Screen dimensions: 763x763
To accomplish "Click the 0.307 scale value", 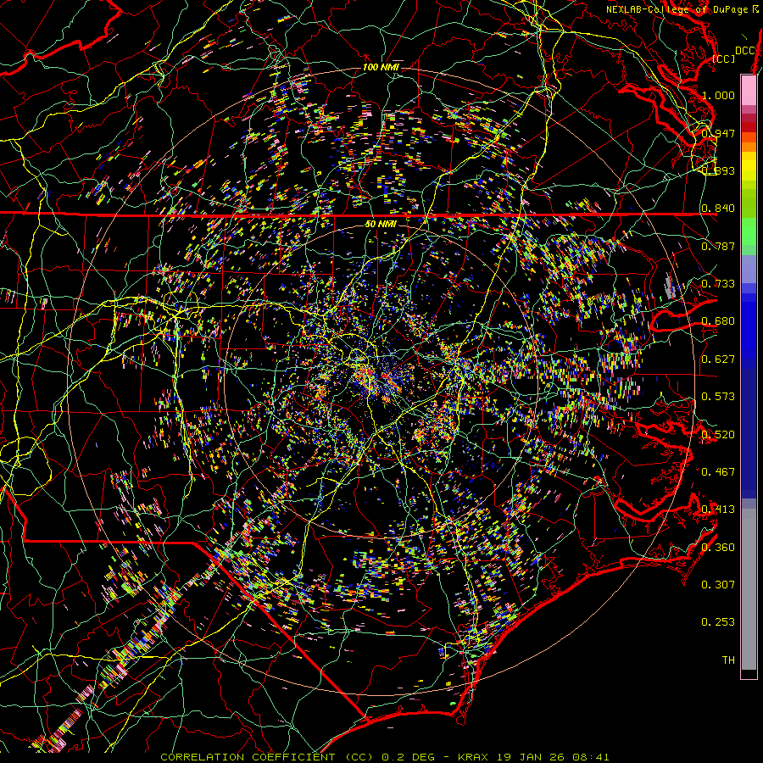I will tap(718, 584).
